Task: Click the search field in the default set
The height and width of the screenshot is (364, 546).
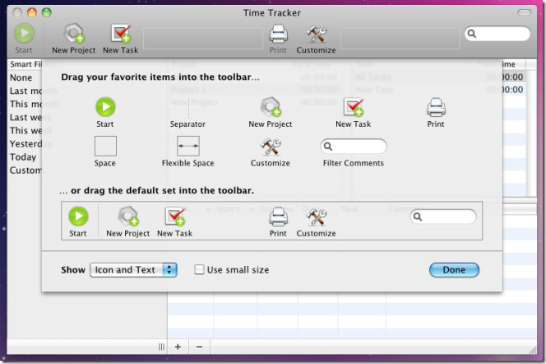Action: (x=443, y=217)
